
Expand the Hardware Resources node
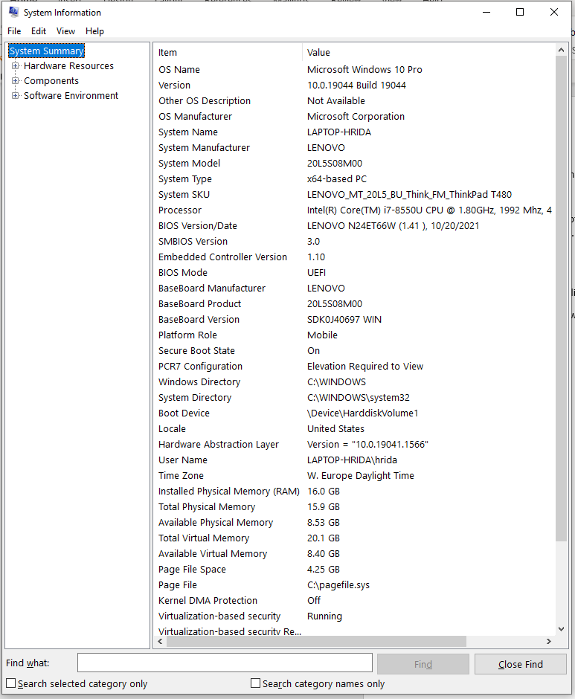(x=15, y=66)
